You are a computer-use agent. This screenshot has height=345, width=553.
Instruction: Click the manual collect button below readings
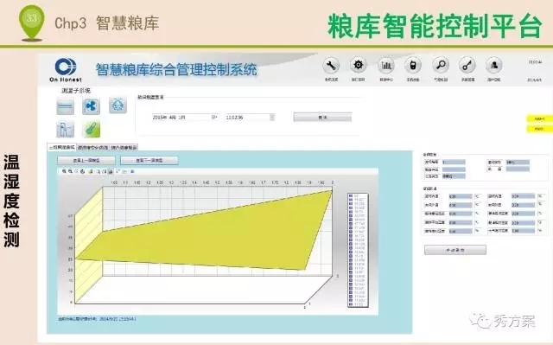[x=455, y=250]
